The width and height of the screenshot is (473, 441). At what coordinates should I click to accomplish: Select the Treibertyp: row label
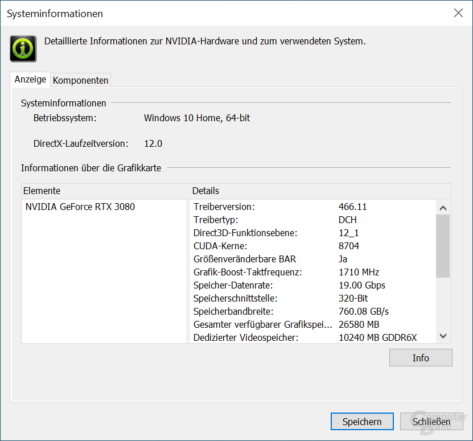point(216,220)
